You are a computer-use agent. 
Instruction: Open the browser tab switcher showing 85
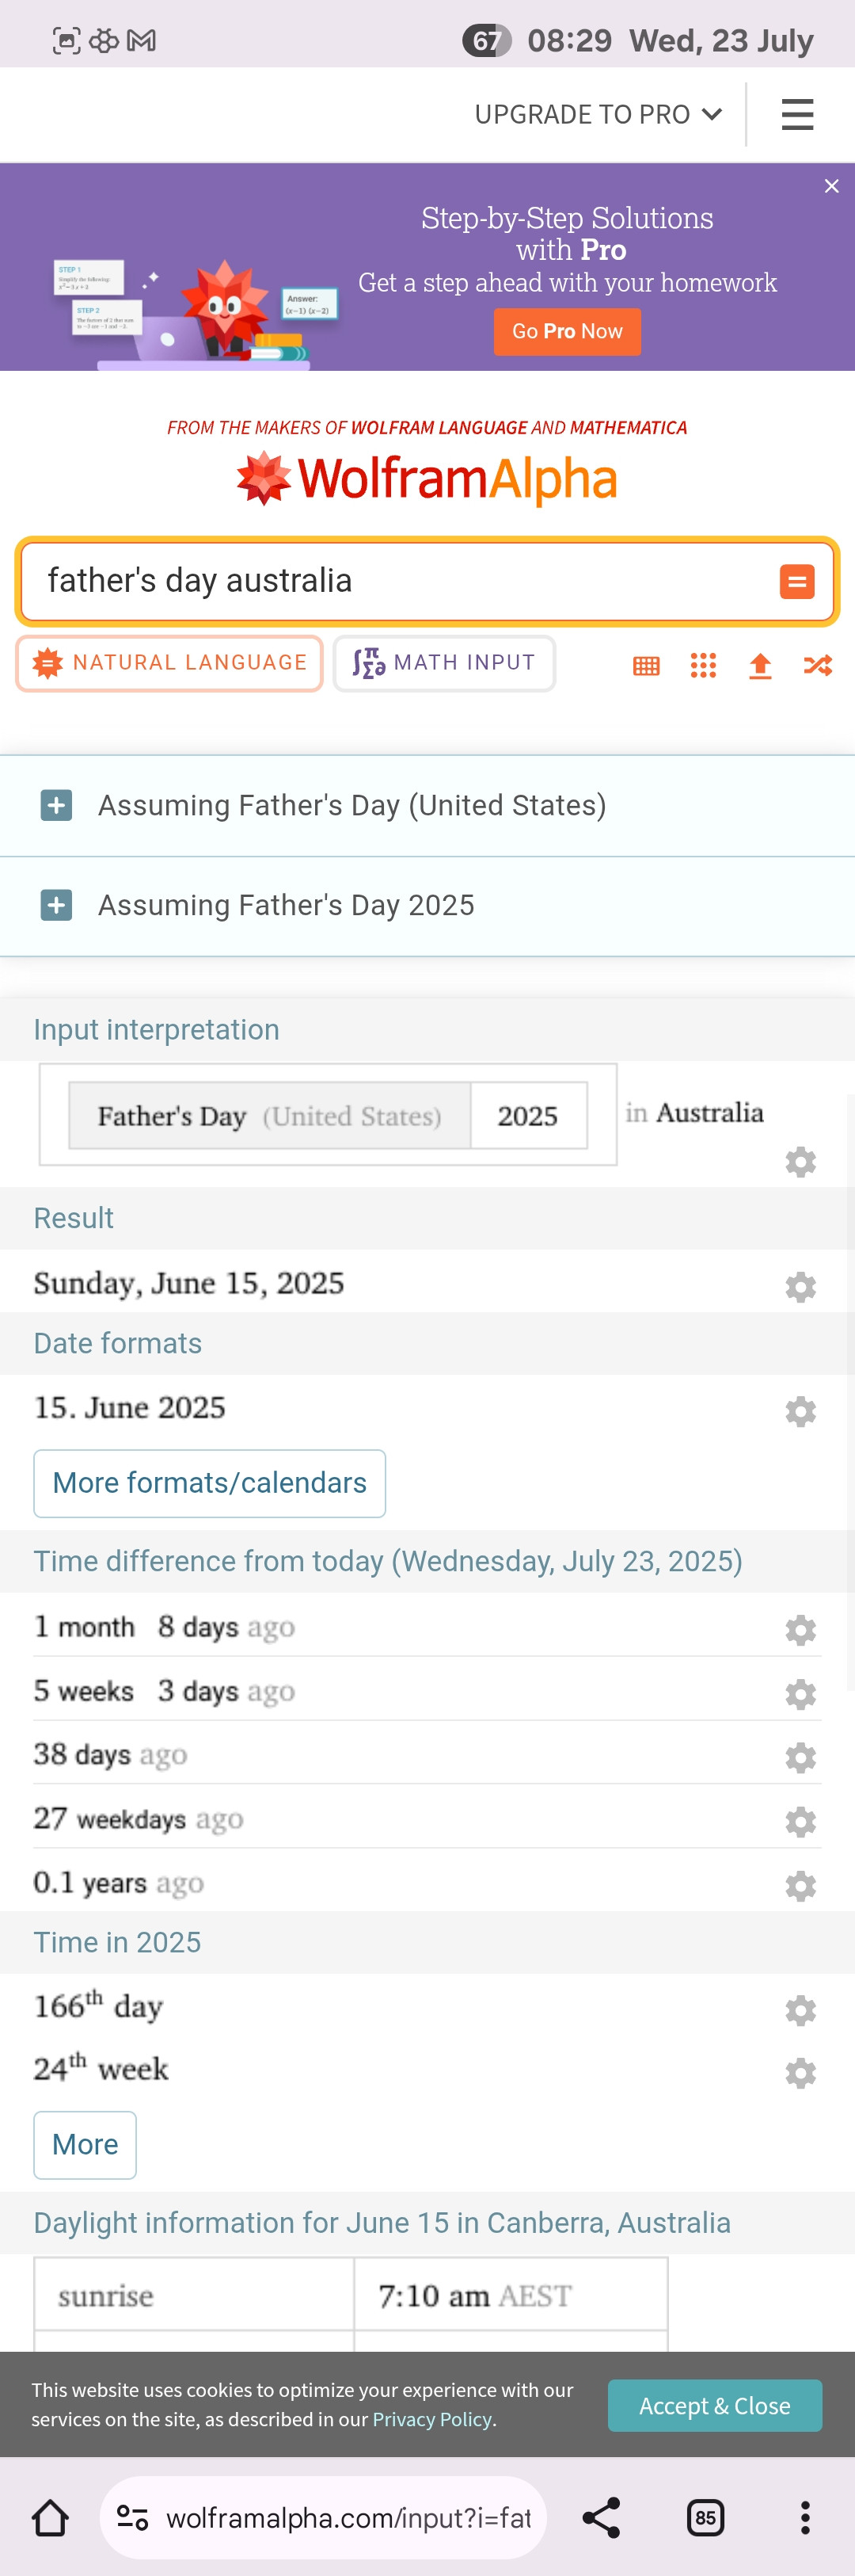click(705, 2517)
